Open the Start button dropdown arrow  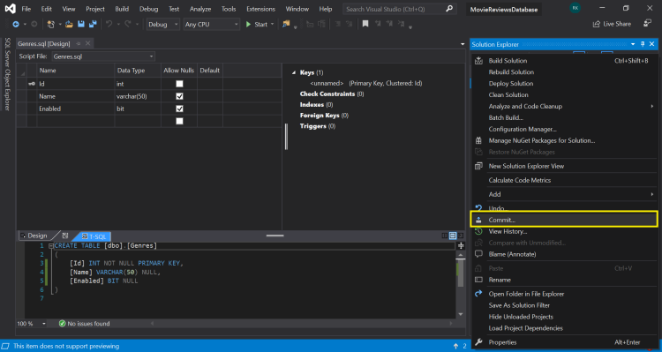click(x=273, y=25)
